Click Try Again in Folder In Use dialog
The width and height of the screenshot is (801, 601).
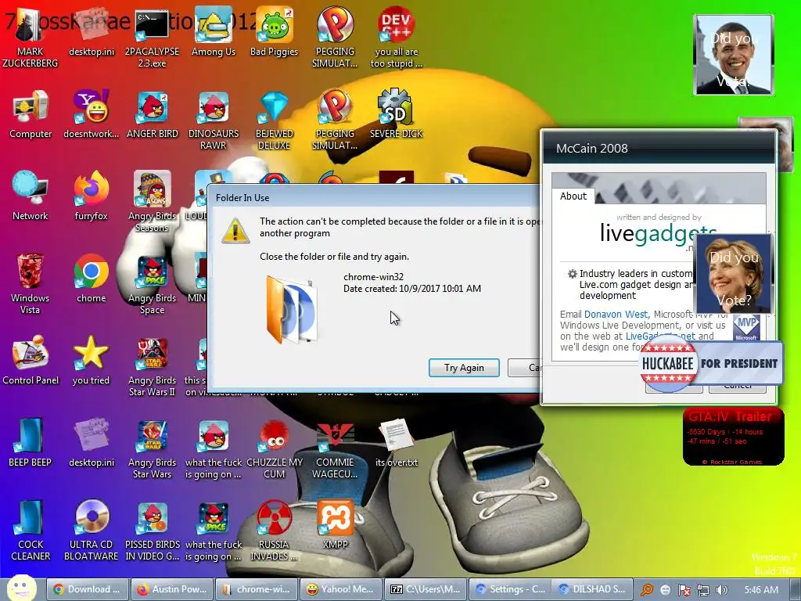tap(464, 368)
